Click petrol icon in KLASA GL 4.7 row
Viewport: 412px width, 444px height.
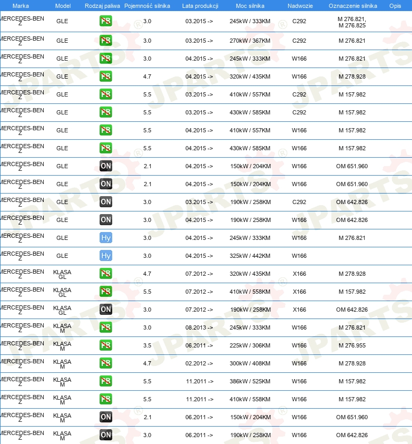[x=105, y=274]
